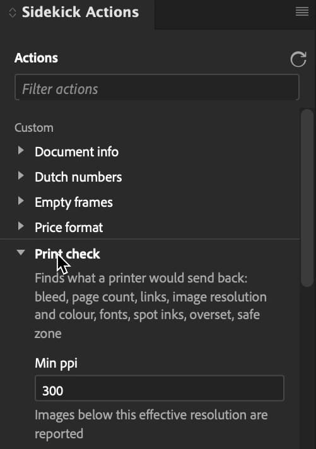Click the vertical scrollbar thumb
Viewport: 316px width, 449px height.
[x=308, y=197]
